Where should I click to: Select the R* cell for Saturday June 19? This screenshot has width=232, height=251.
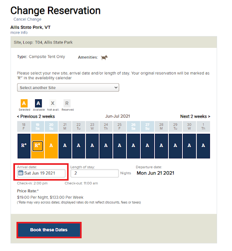pos(37,146)
